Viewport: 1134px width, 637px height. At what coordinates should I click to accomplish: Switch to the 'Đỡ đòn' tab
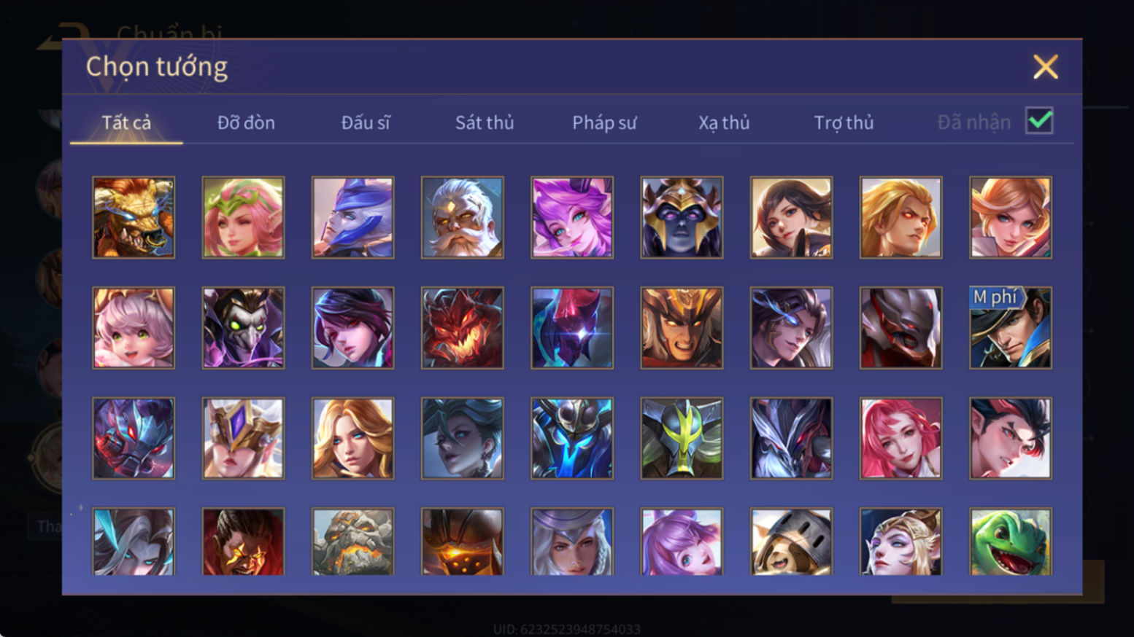pos(246,122)
